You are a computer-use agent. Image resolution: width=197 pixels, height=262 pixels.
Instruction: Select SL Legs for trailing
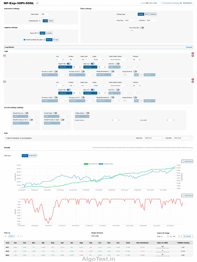pos(55,40)
